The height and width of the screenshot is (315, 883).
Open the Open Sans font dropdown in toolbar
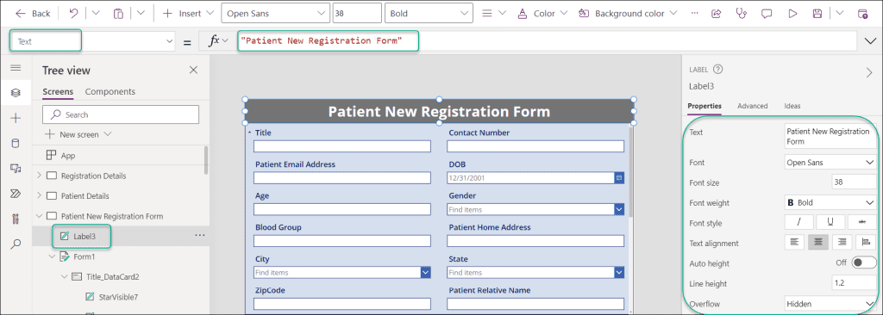[x=275, y=14]
